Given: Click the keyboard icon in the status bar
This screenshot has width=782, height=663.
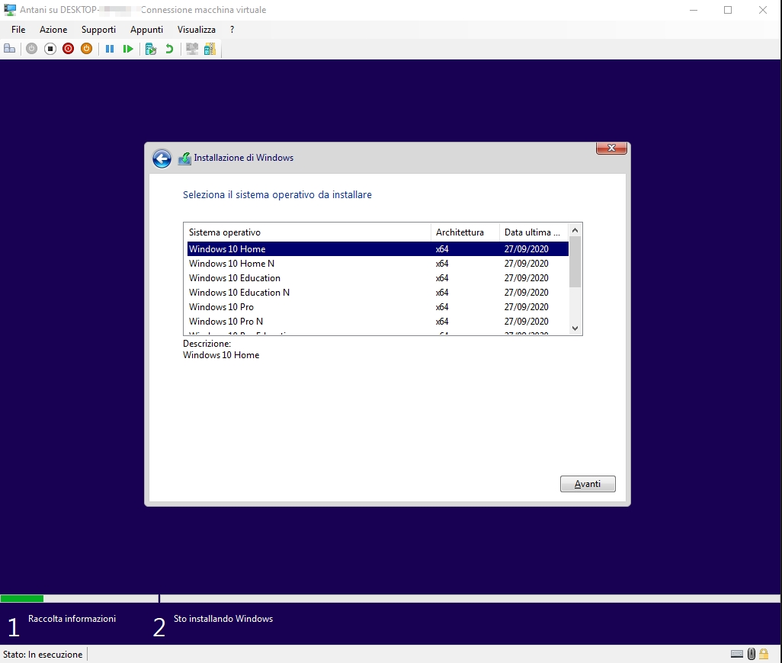Looking at the screenshot, I should point(736,654).
